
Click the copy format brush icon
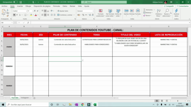8,16
